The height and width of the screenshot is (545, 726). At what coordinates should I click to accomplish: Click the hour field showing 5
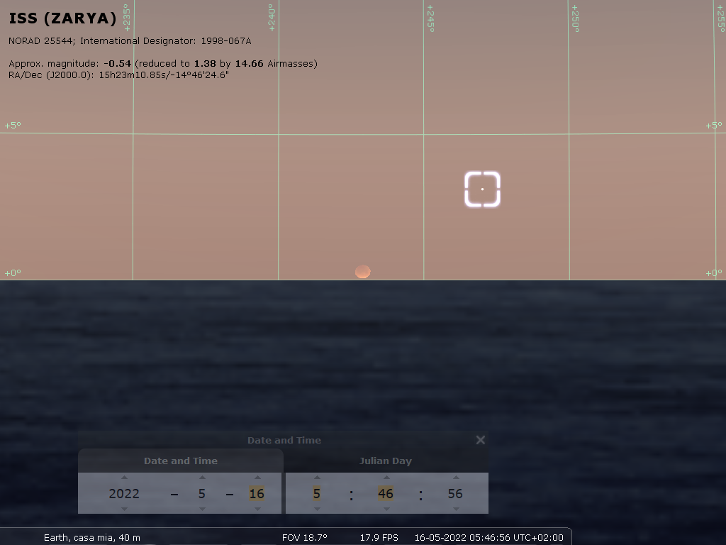click(x=317, y=494)
